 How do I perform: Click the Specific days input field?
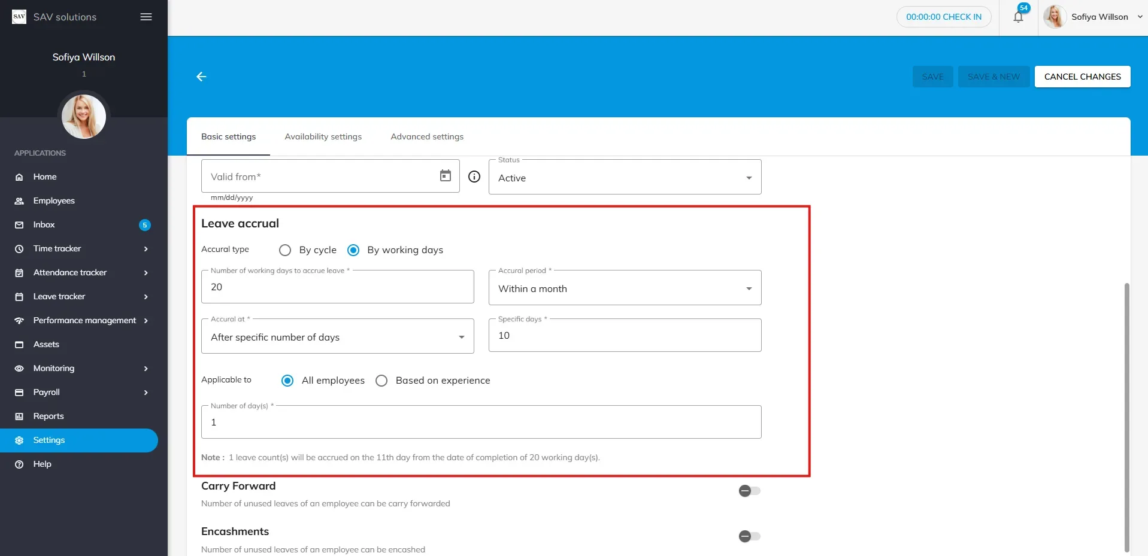[x=625, y=335]
